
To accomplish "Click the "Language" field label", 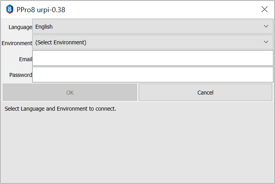I will (x=20, y=27).
